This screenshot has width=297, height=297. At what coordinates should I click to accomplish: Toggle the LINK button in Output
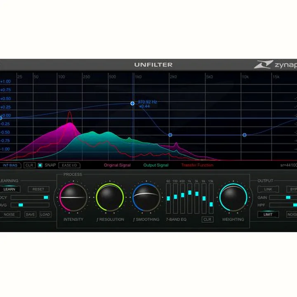268,189
